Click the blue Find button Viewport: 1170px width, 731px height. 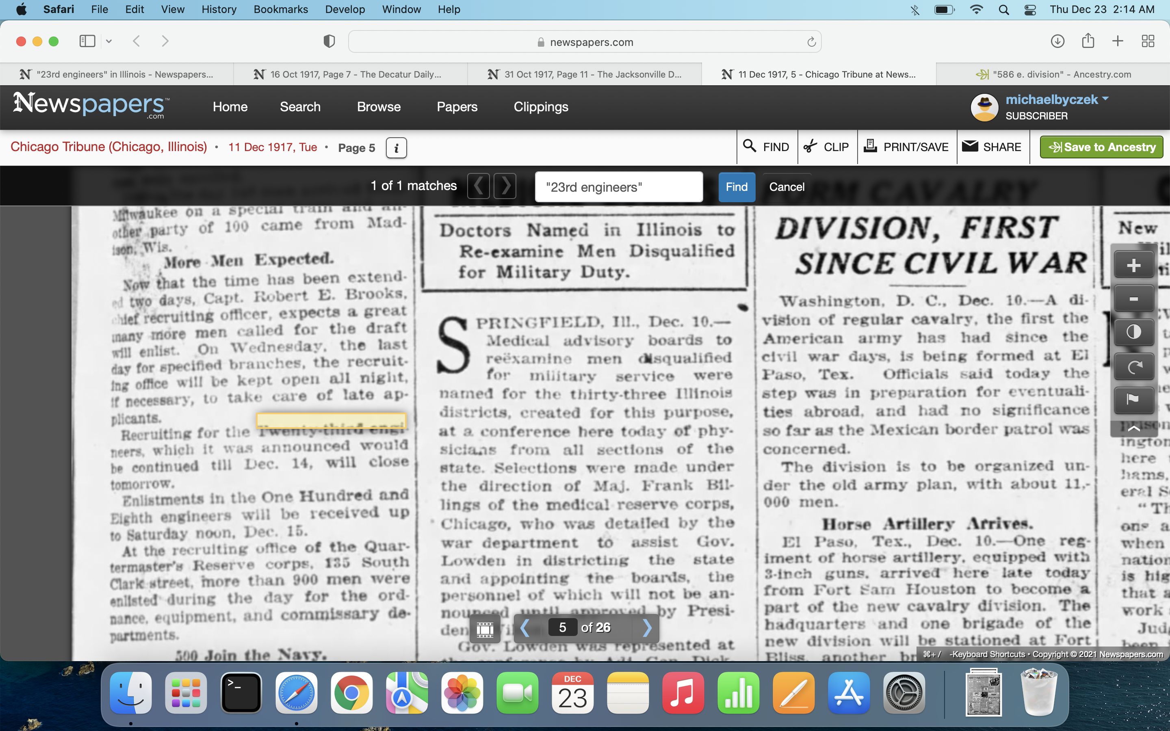[736, 187]
